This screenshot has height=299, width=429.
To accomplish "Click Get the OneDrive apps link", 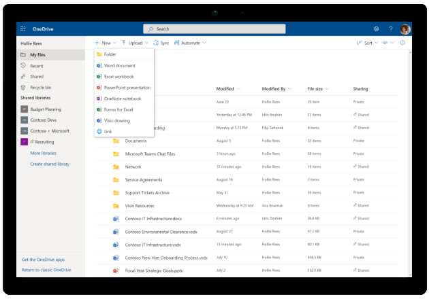I will pyautogui.click(x=43, y=260).
